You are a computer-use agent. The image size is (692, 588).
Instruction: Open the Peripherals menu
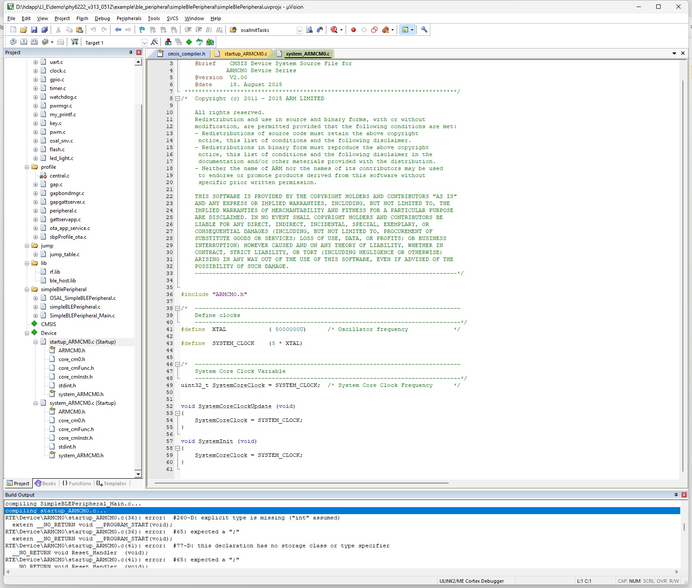129,18
